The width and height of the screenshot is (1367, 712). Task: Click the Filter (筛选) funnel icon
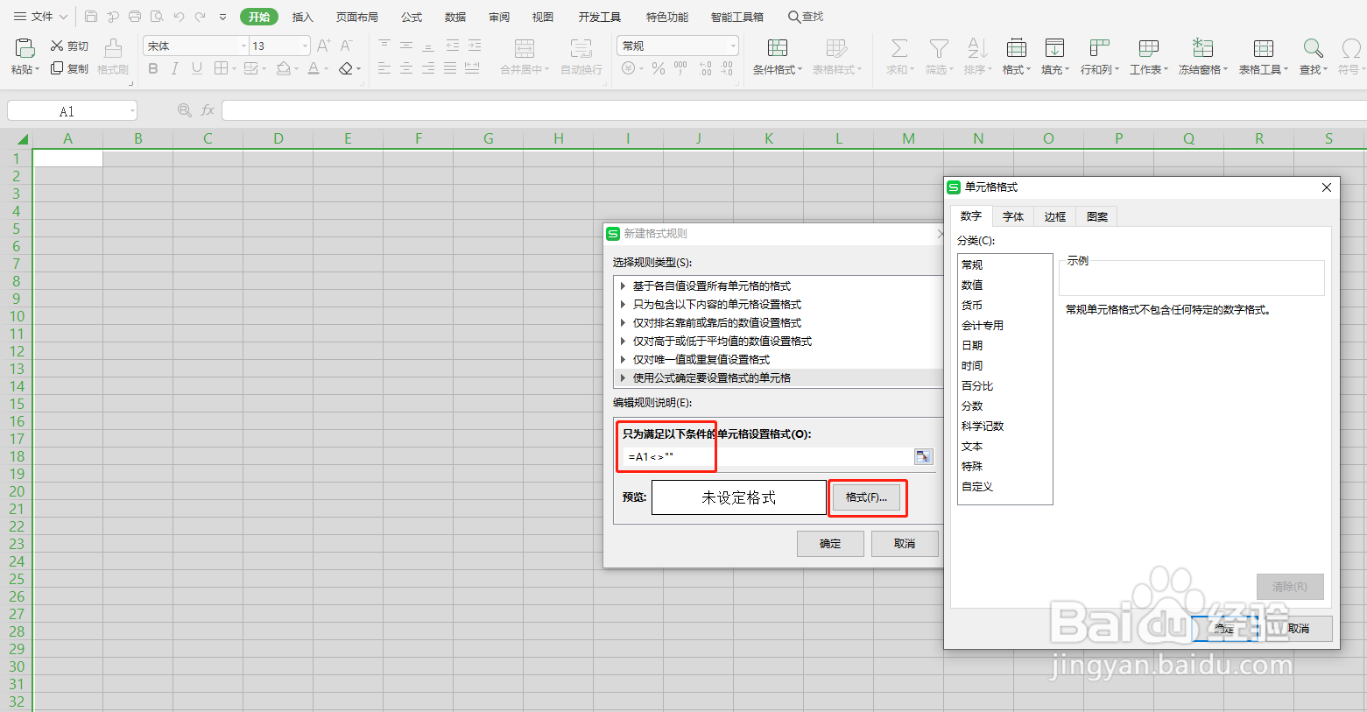tap(939, 48)
